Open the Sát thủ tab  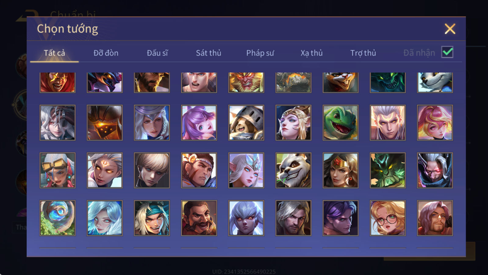[208, 53]
